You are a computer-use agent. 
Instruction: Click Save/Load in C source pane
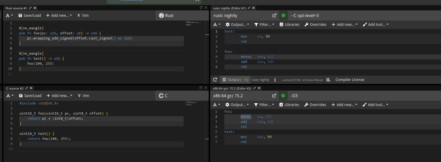[x=30, y=96]
